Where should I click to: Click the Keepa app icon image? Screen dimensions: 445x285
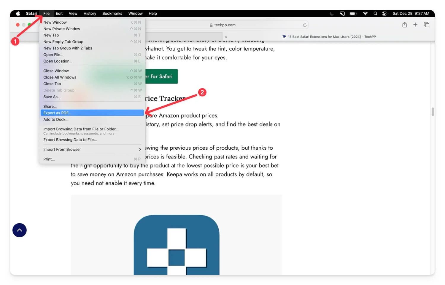click(x=177, y=245)
